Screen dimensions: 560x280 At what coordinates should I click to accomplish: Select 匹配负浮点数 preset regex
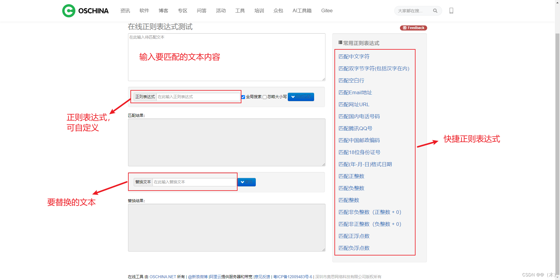click(x=354, y=248)
